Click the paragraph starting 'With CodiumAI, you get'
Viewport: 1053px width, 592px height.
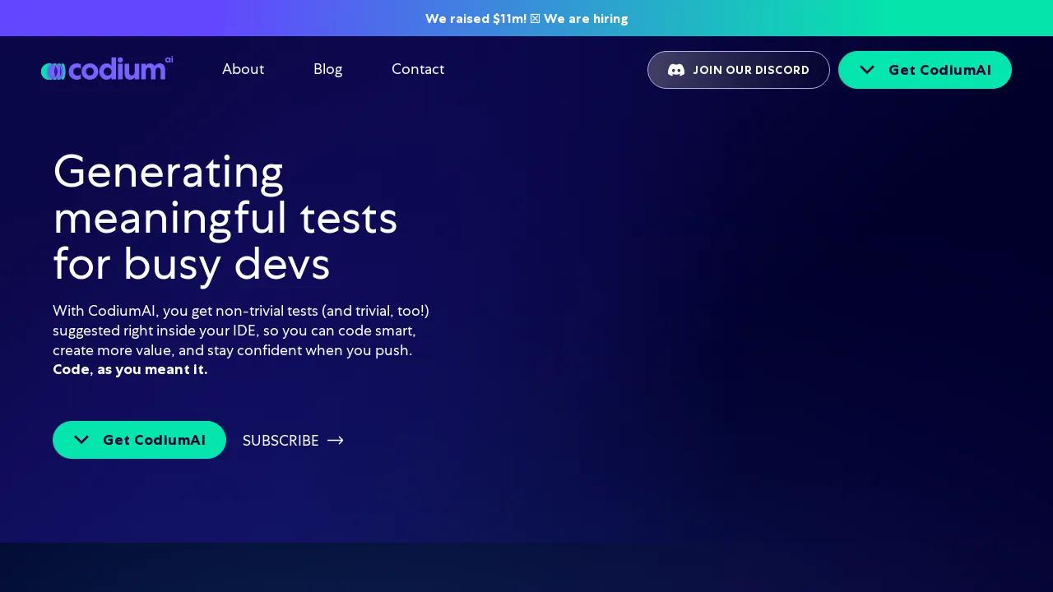(241, 340)
